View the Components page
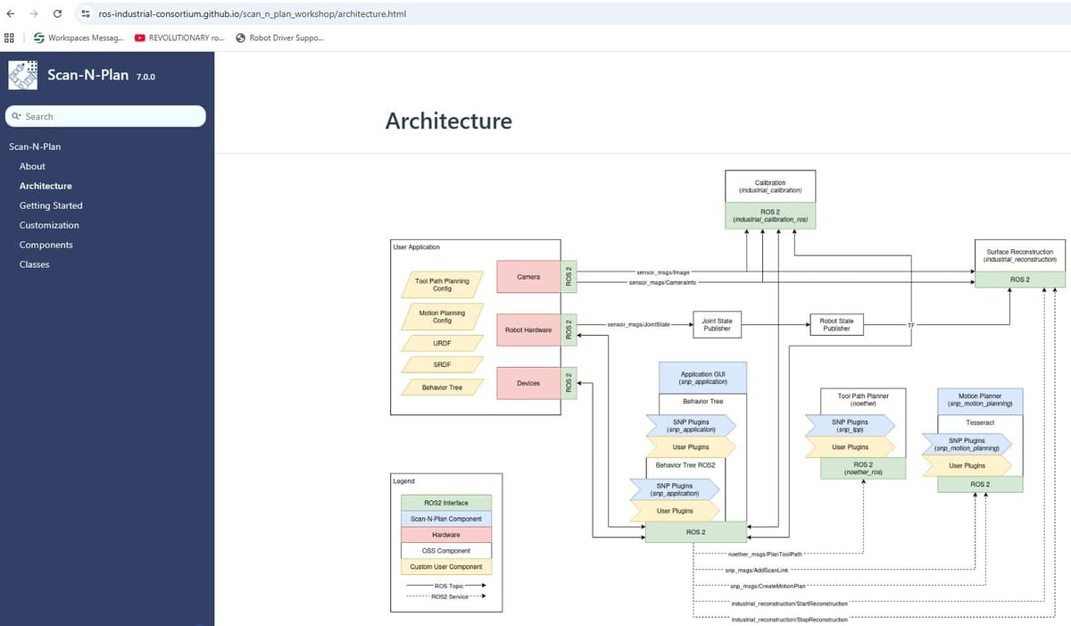The height and width of the screenshot is (626, 1071). point(46,245)
